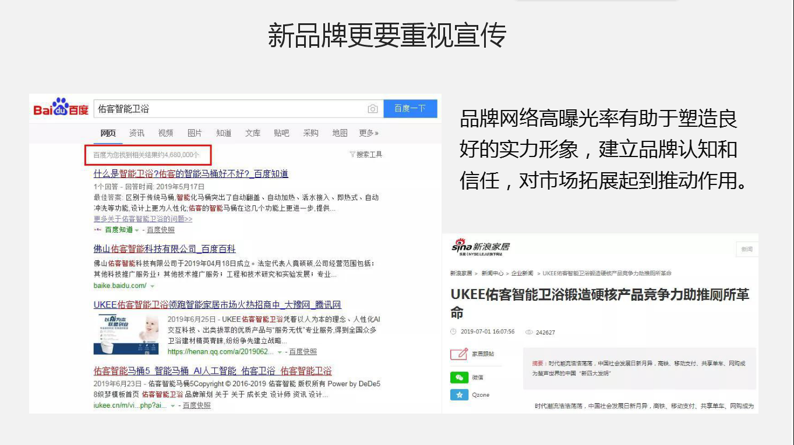Open result 佑客智能马桶5 智能马桶 AI人工智能

[x=213, y=371]
